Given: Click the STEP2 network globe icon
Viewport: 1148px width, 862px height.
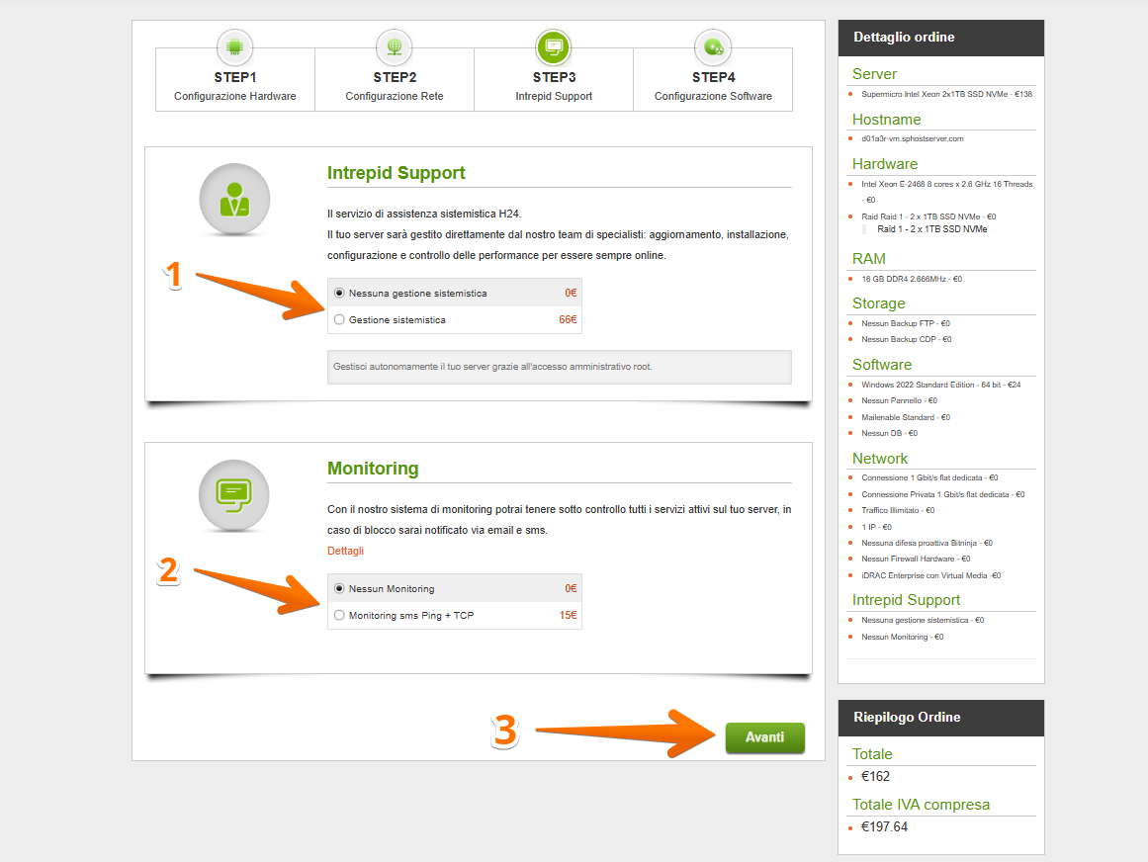Looking at the screenshot, I should click(x=394, y=46).
